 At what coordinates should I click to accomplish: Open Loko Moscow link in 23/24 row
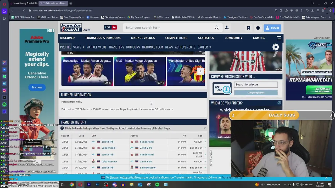148,168
